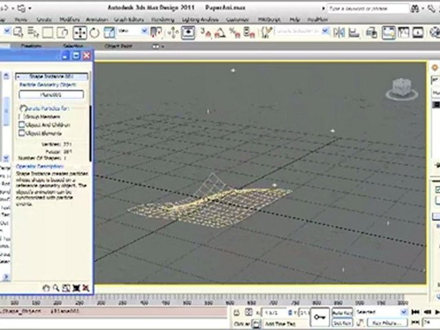Open the Graph Editors menu
Screen dimensions: 440x330
pyautogui.click(x=129, y=19)
